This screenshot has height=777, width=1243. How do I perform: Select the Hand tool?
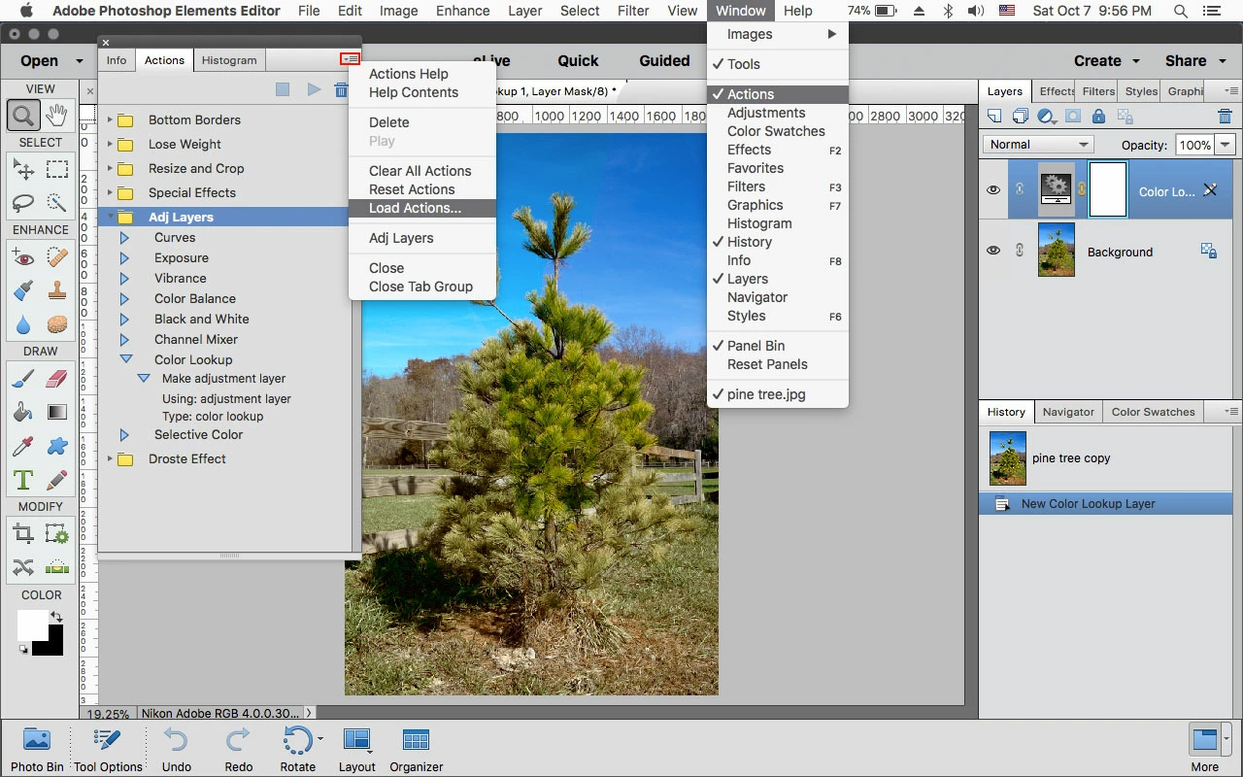click(x=57, y=116)
